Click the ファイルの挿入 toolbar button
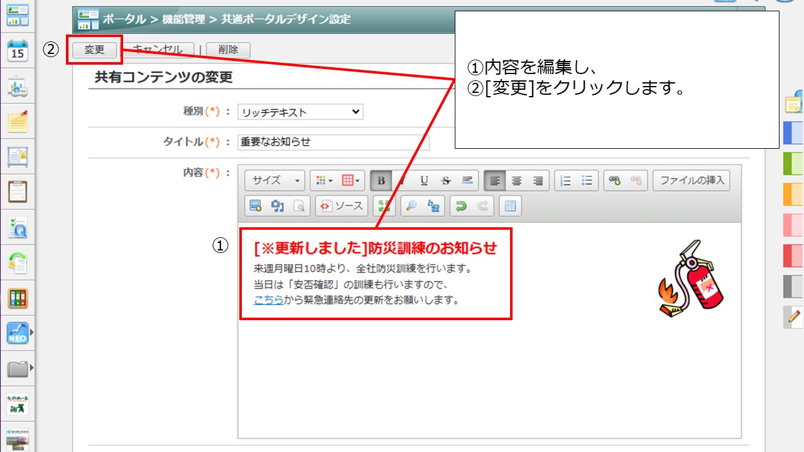This screenshot has height=452, width=804. (x=692, y=181)
